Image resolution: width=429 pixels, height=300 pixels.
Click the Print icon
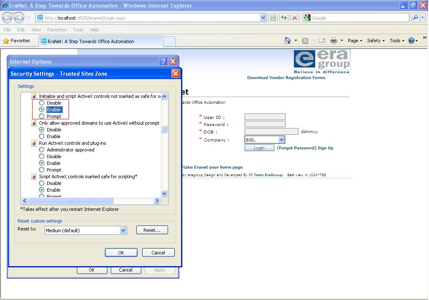click(334, 41)
